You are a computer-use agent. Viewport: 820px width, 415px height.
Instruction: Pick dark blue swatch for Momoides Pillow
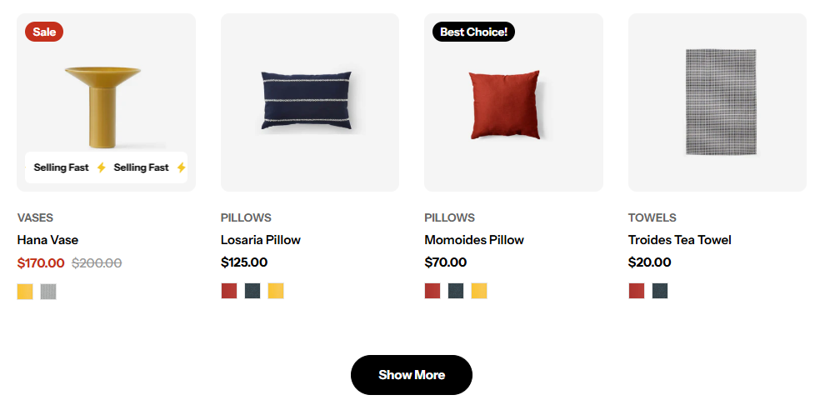coord(456,291)
